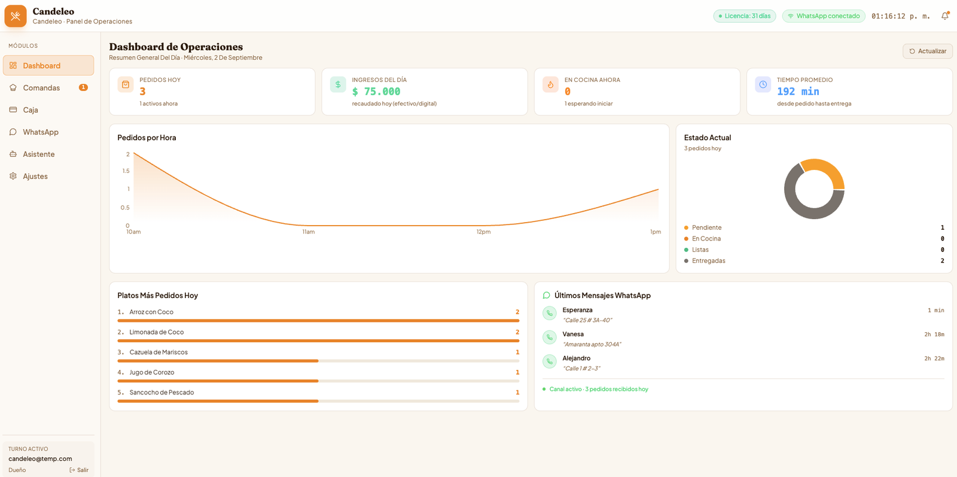Click the candeleo@temp.com account email

pos(40,459)
